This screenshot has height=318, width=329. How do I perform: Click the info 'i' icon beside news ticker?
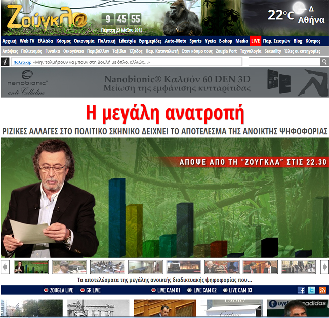(5, 62)
